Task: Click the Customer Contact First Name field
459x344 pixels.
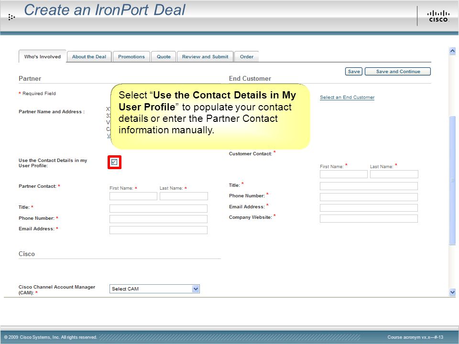Action: tap(344, 174)
